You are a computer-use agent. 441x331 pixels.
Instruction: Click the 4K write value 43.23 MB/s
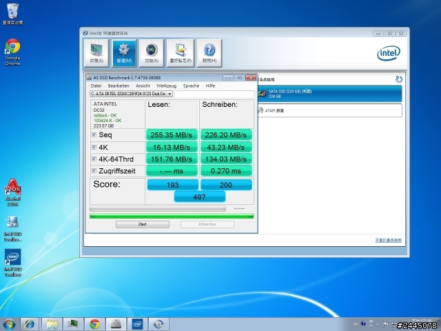226,147
